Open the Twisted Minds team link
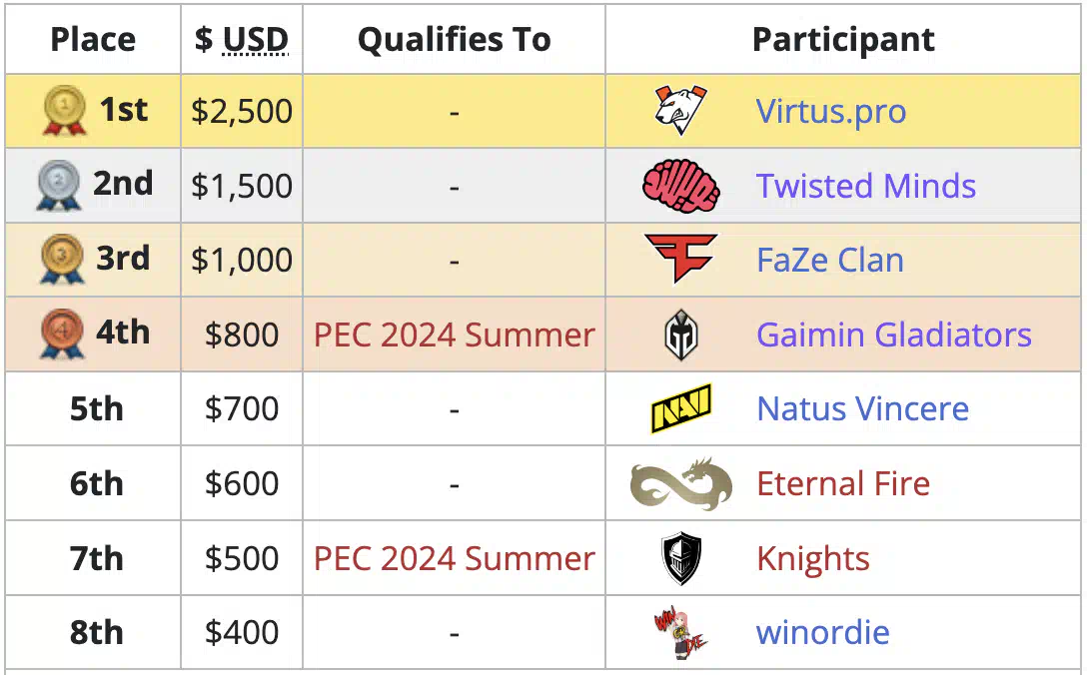Screen dimensions: 1087x675 click(866, 186)
